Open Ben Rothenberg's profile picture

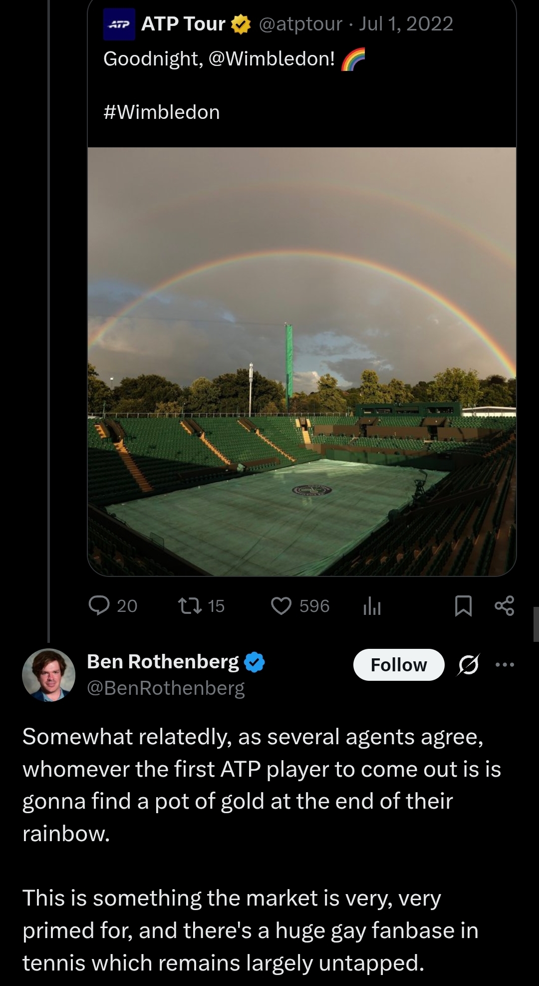48,675
